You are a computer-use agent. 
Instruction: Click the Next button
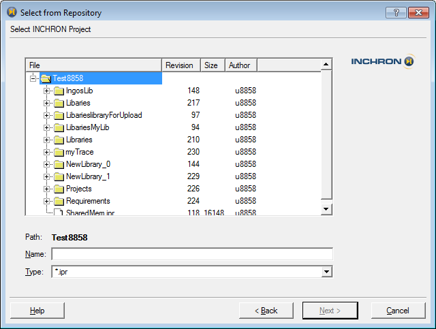[x=330, y=311]
